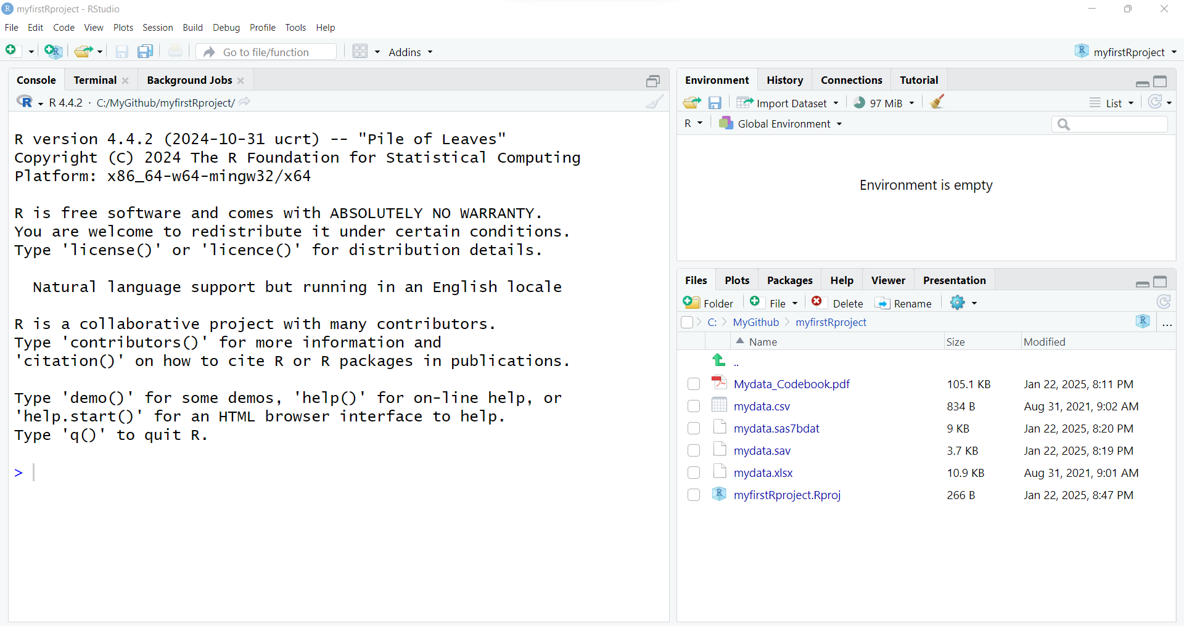Image resolution: width=1184 pixels, height=626 pixels.
Task: Switch to the Packages tab
Action: tap(789, 280)
